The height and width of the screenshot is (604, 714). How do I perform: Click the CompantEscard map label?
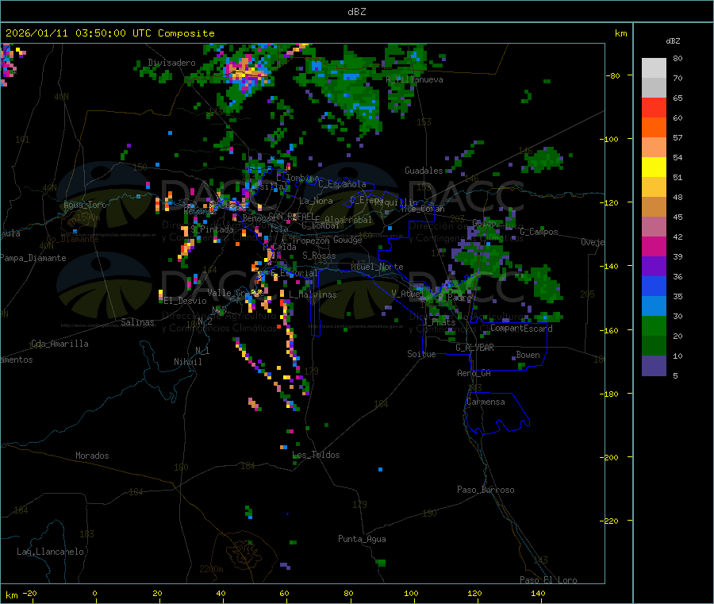coord(521,329)
